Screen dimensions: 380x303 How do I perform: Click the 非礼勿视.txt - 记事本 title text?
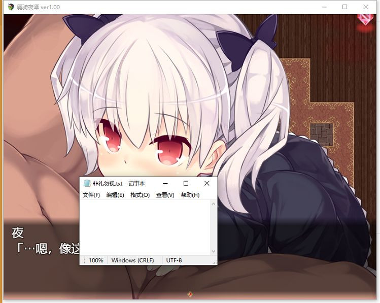tap(119, 184)
